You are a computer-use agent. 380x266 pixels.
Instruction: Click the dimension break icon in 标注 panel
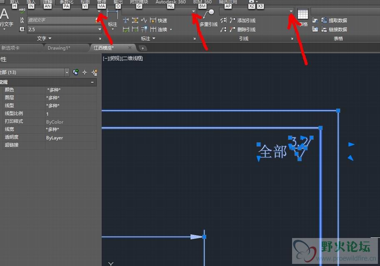pos(126,20)
